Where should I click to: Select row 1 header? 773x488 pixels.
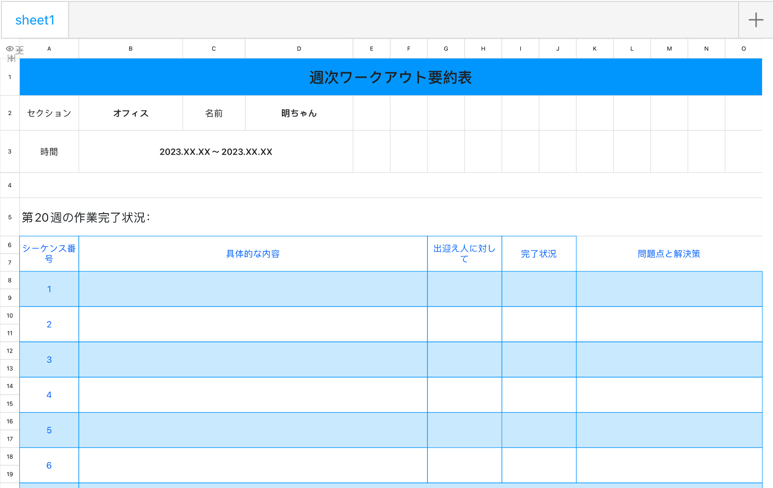(10, 77)
